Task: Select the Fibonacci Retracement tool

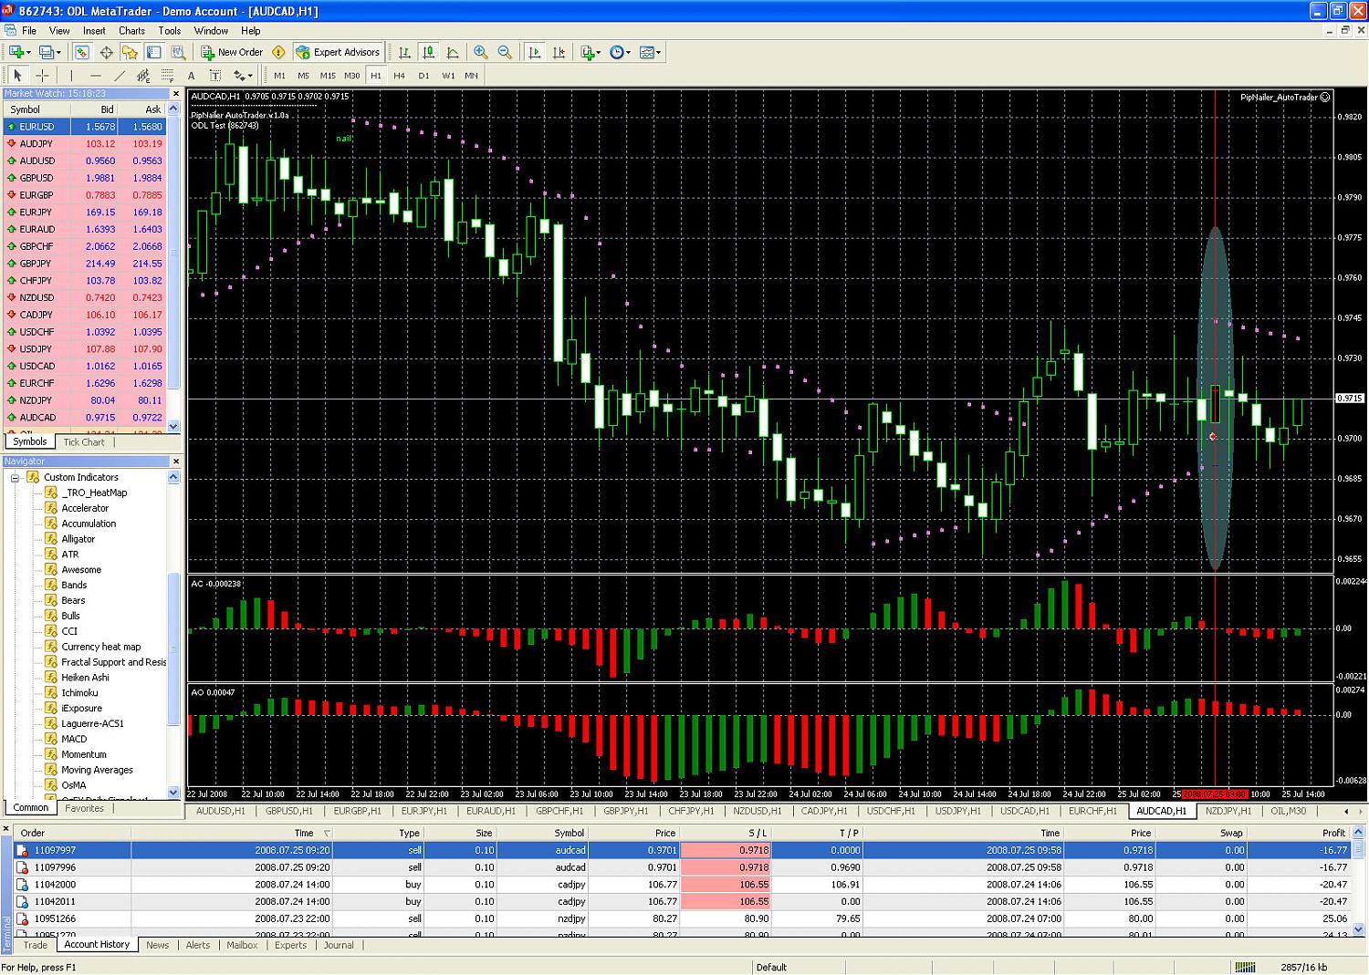Action: (x=167, y=75)
